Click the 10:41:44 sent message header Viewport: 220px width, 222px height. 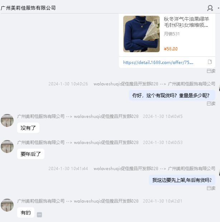[x=132, y=168]
